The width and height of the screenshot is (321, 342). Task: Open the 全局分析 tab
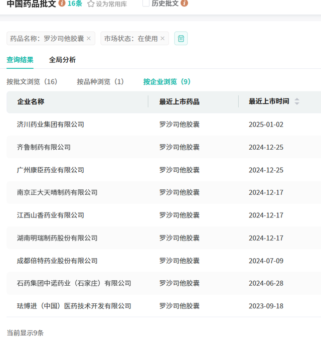coord(62,60)
